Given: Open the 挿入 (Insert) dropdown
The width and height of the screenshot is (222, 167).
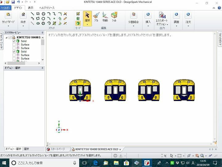Looking at the screenshot, I should (148, 26).
